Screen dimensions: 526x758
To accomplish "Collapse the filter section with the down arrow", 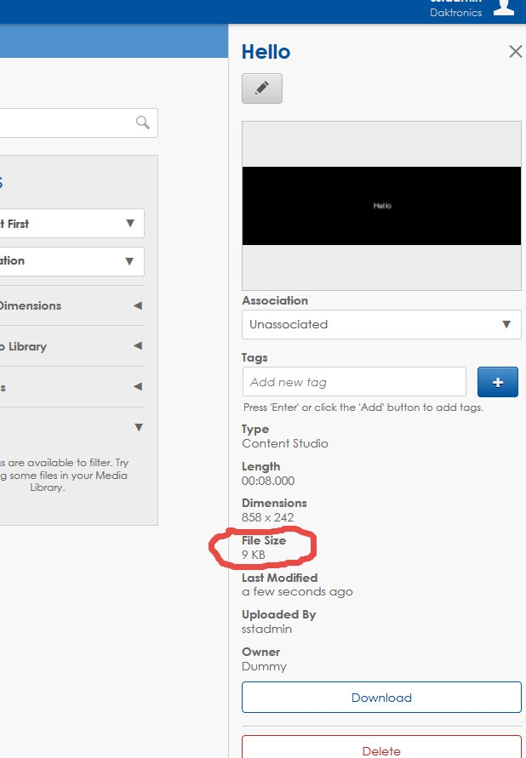I will coord(138,427).
